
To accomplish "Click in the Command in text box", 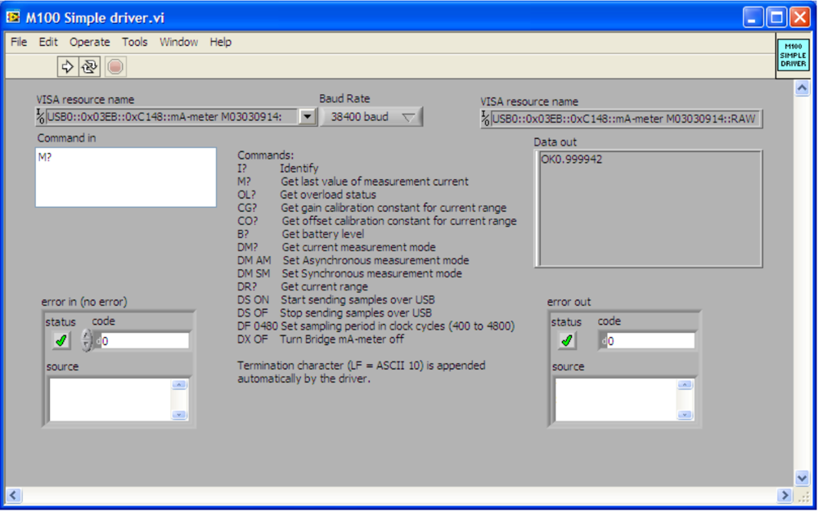I will [125, 177].
